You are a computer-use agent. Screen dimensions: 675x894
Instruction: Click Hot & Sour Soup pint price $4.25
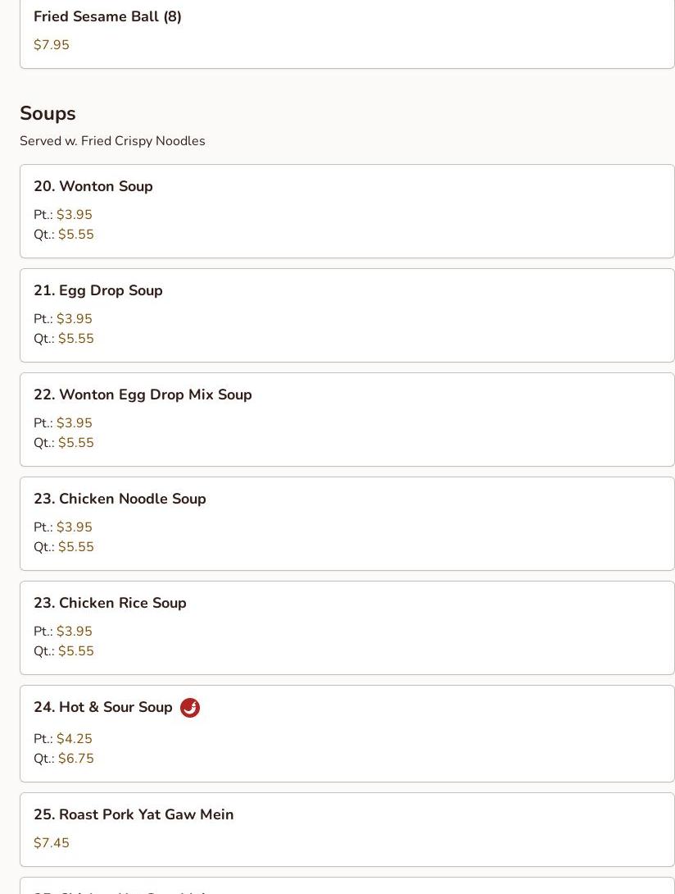point(74,739)
